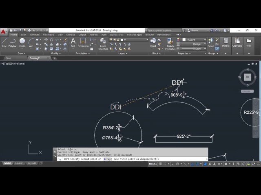Activate Match Properties tool
Screen dimensions: 261x195
(x=170, y=44)
